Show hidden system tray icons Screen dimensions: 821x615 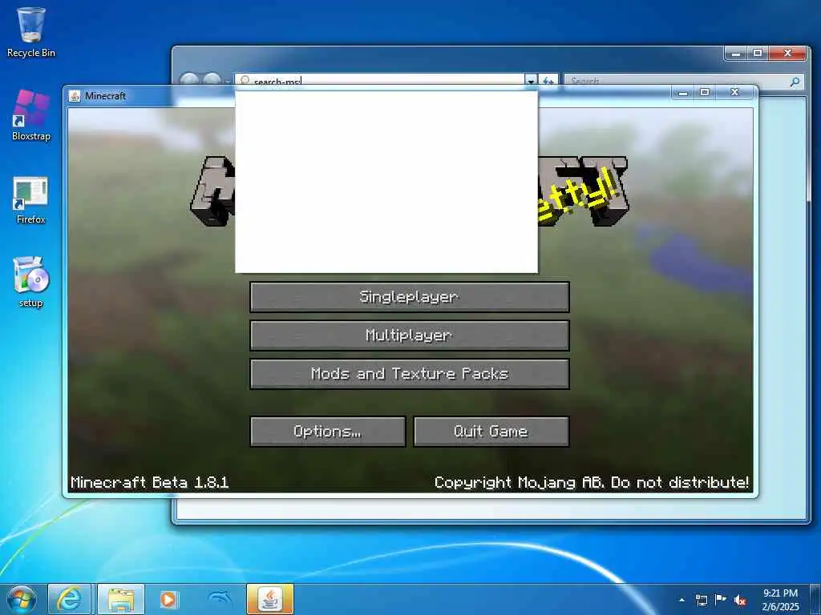click(x=681, y=600)
